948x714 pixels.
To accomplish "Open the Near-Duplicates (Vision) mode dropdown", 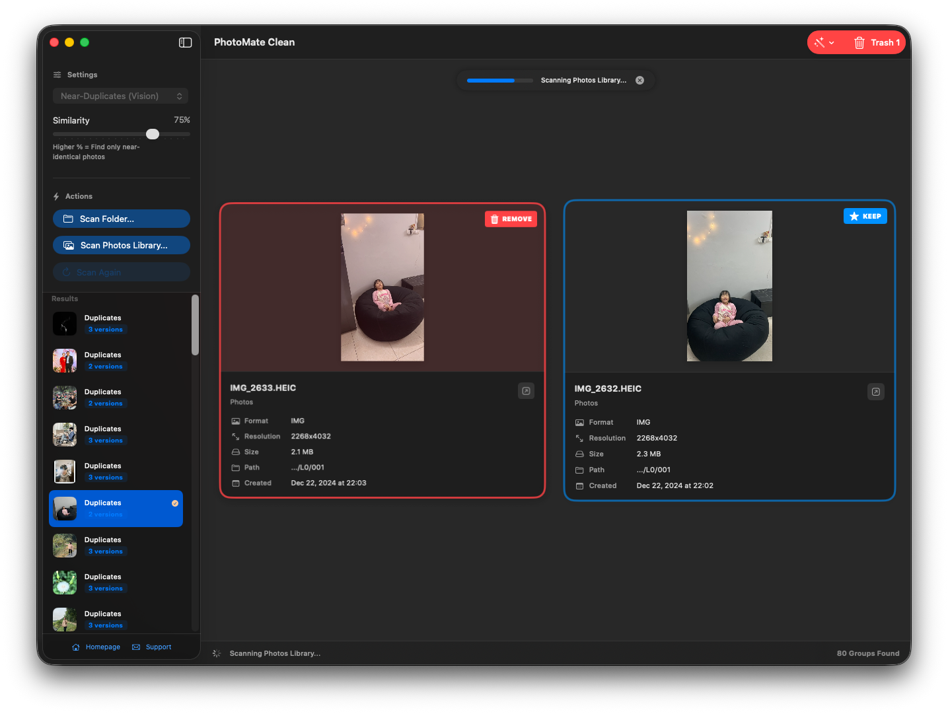I will (x=120, y=96).
